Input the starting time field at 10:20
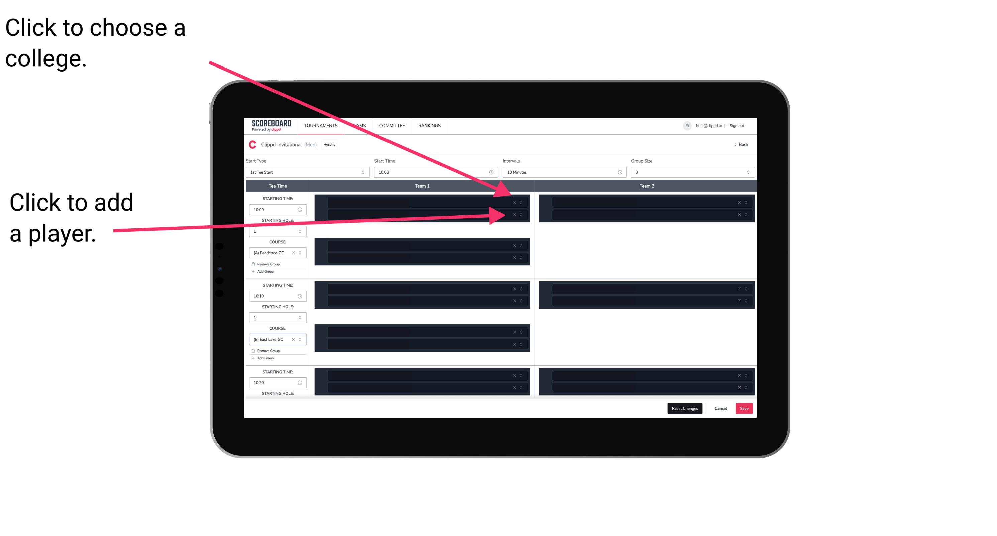Viewport: 997px width, 536px height. tap(273, 382)
